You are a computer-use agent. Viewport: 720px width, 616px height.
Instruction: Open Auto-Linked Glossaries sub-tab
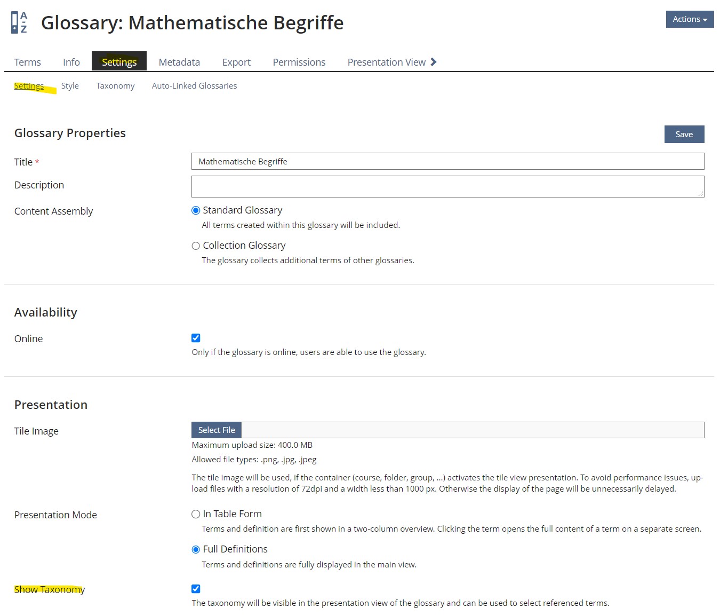[x=194, y=86]
